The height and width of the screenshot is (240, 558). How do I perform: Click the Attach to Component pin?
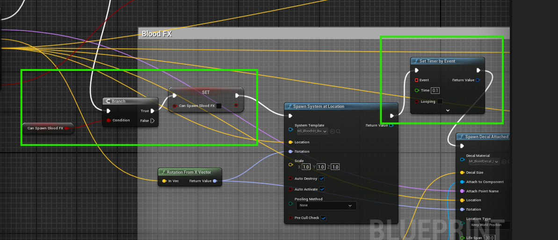[x=462, y=182]
